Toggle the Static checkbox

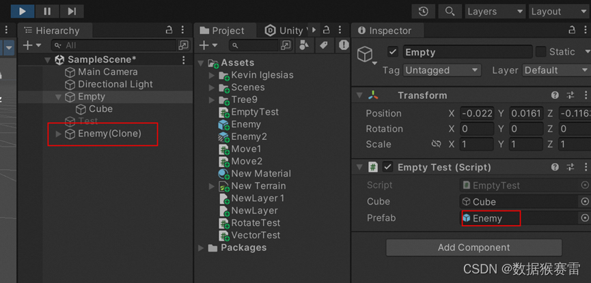[x=541, y=52]
